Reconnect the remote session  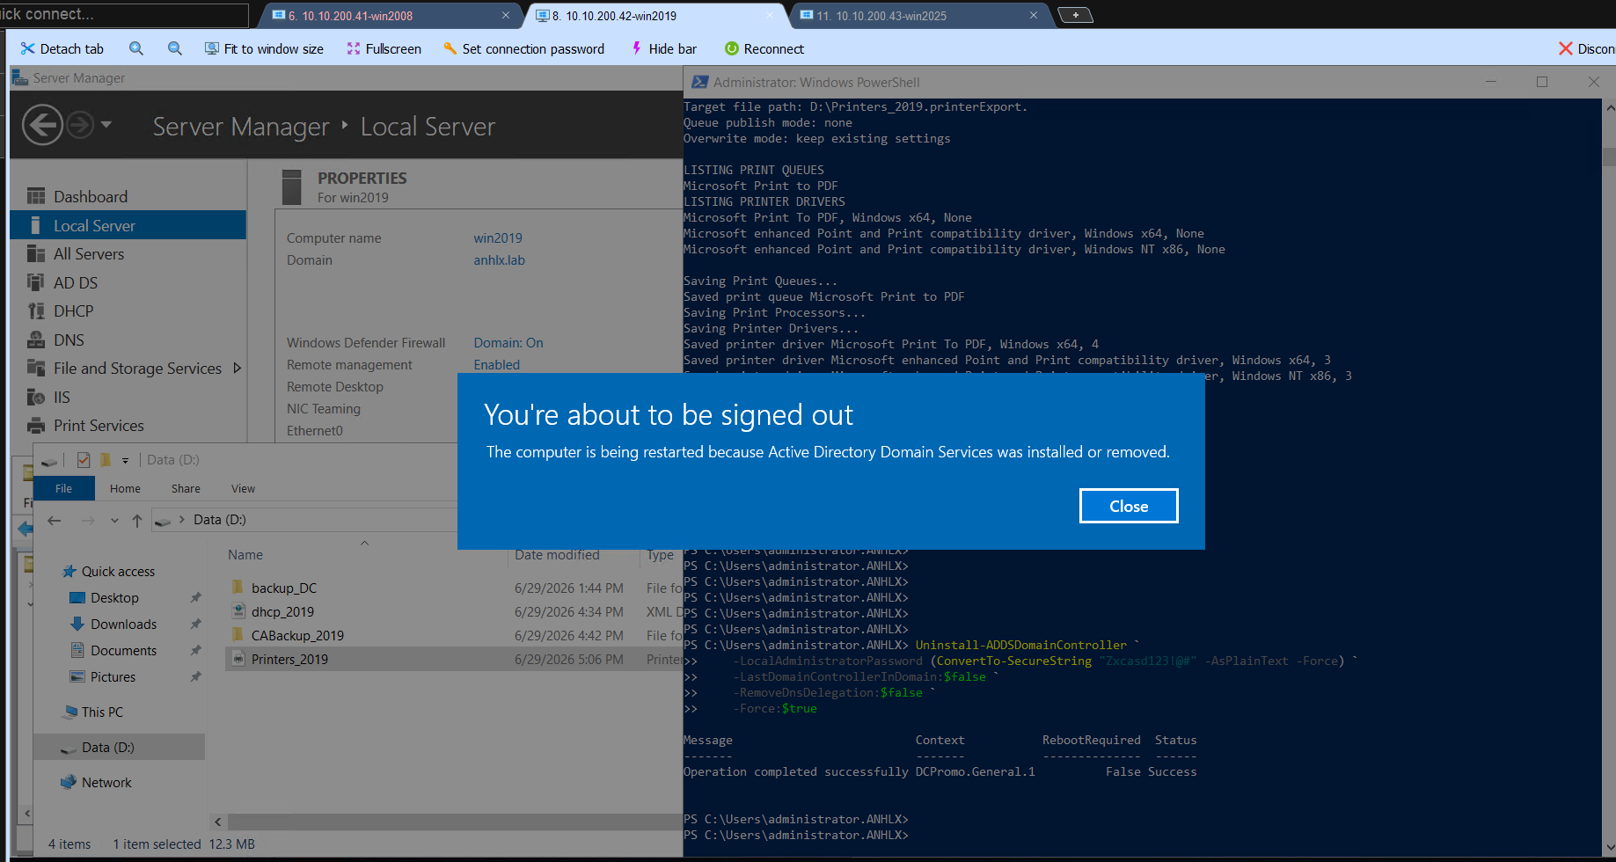(764, 49)
